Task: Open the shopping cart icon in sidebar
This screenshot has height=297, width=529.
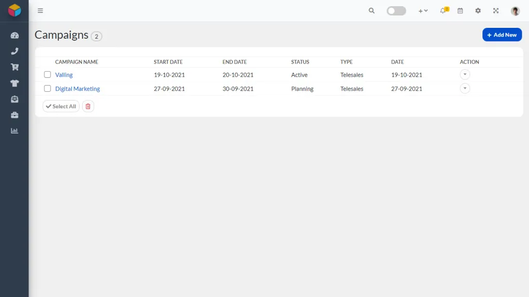Action: click(14, 67)
